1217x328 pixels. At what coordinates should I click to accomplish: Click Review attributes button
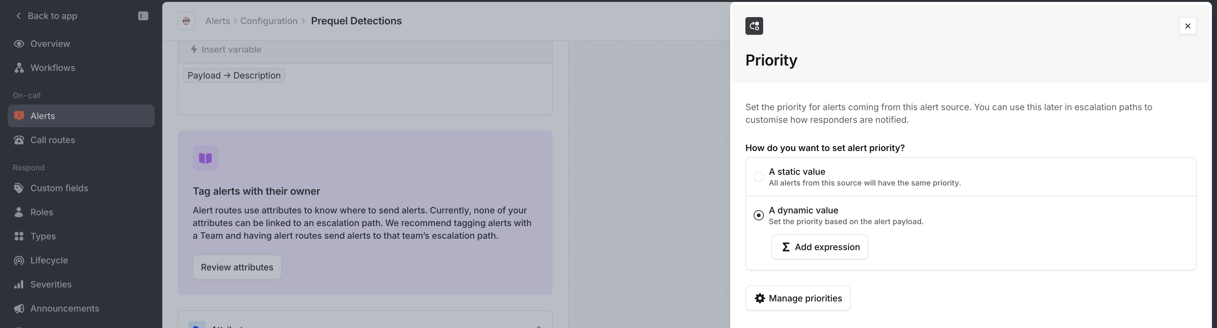[237, 267]
